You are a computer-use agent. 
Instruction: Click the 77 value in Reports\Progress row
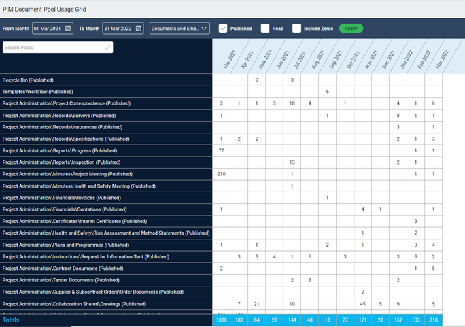221,150
